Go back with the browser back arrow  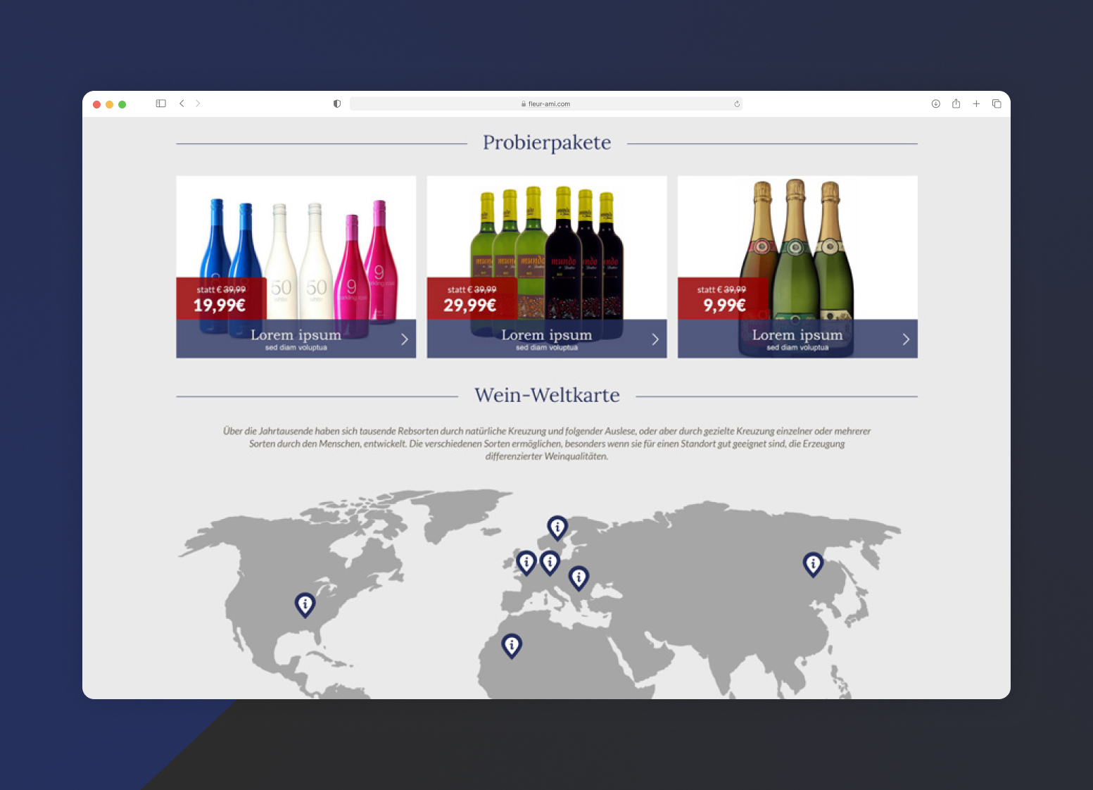[x=182, y=104]
